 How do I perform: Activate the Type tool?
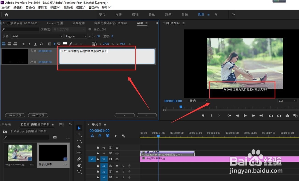coord(79,171)
